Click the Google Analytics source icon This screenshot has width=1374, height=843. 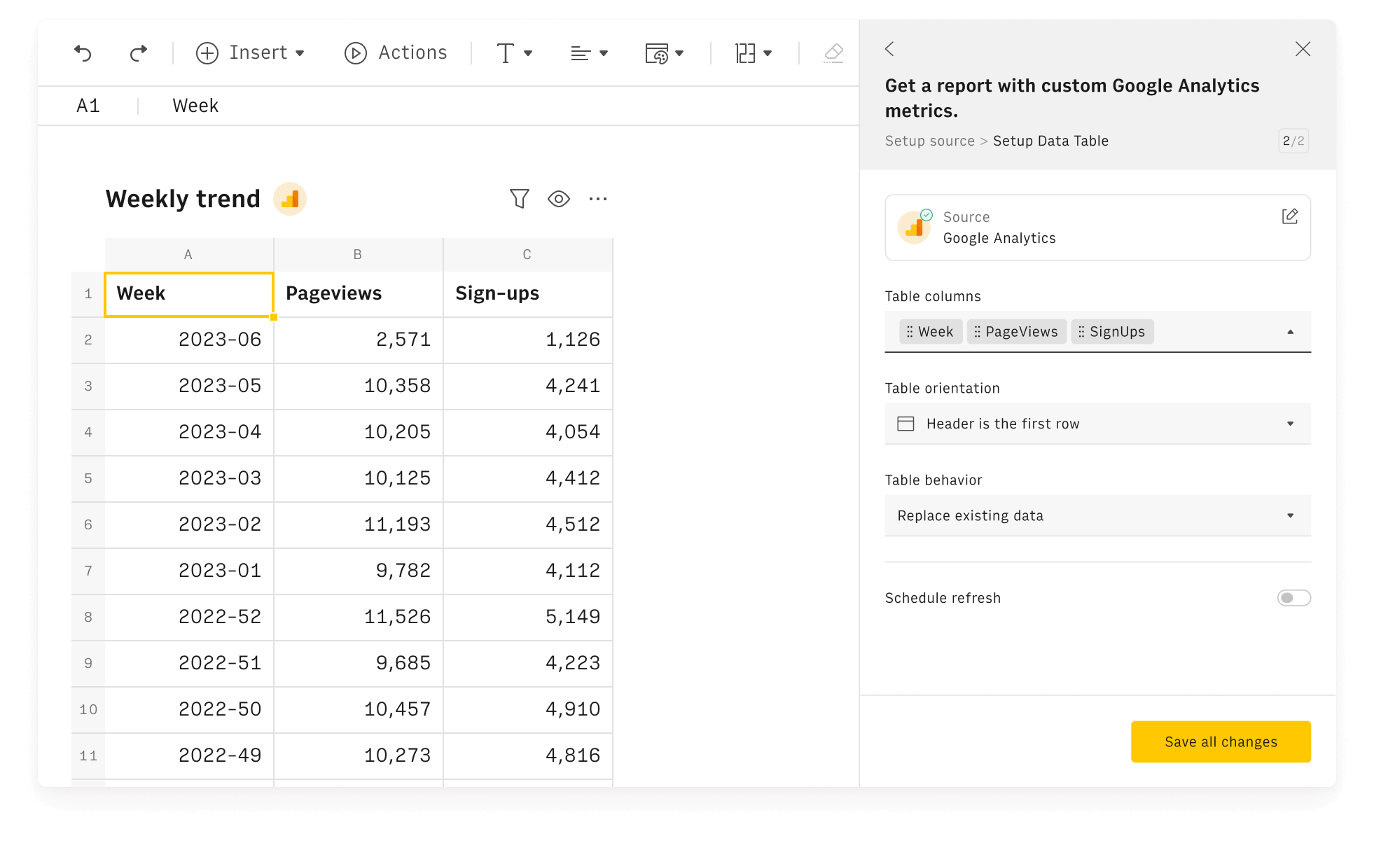pyautogui.click(x=914, y=225)
